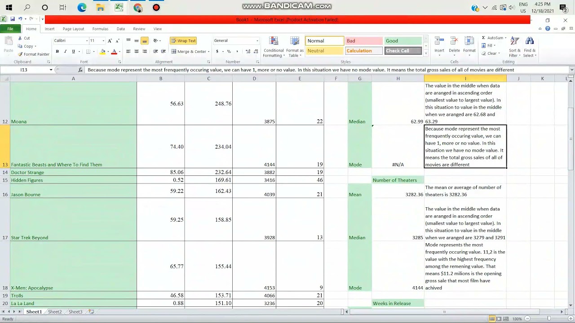Viewport: 575px width, 323px height.
Task: Click the Cut scissors button
Action: (24, 39)
